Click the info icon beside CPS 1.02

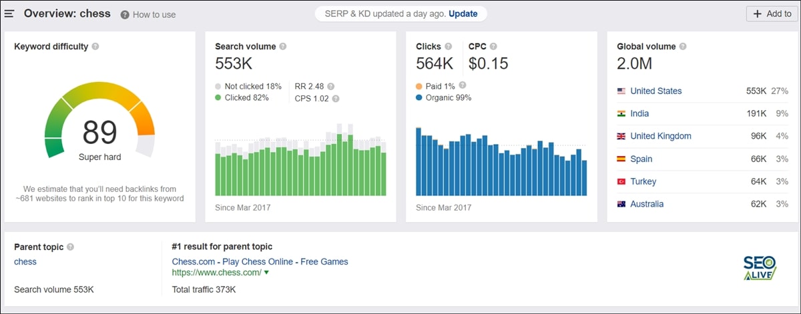(336, 99)
